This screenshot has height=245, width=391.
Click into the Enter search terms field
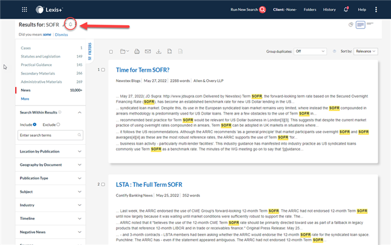point(50,135)
